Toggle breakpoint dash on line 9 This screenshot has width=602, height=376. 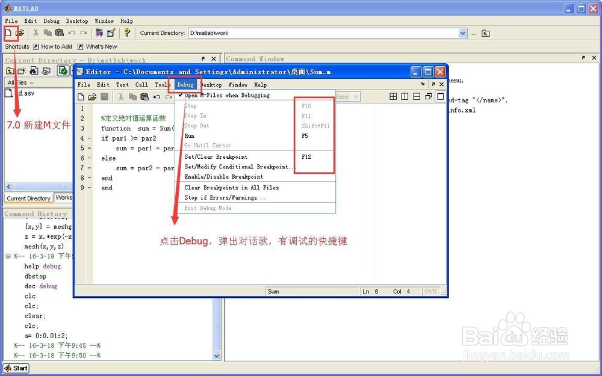(x=89, y=188)
